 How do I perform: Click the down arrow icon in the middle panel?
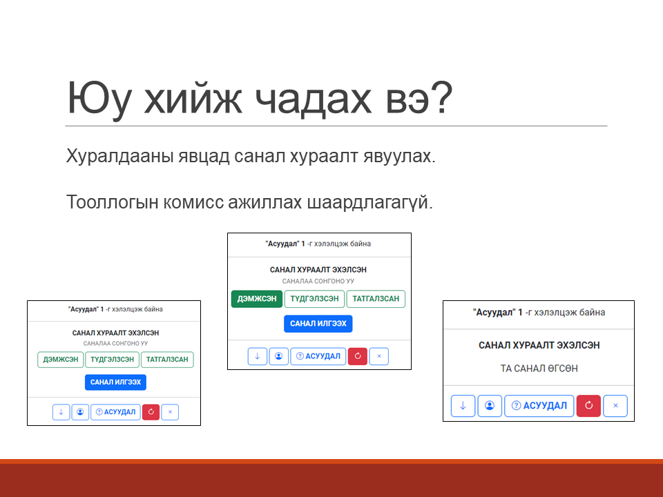tap(257, 356)
